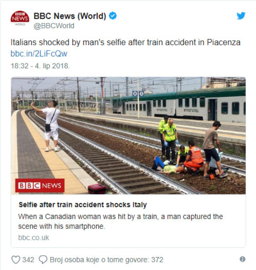Open the bbc.in/2LiFcQw short link
Image resolution: width=256 pixels, height=270 pixels.
[39, 54]
